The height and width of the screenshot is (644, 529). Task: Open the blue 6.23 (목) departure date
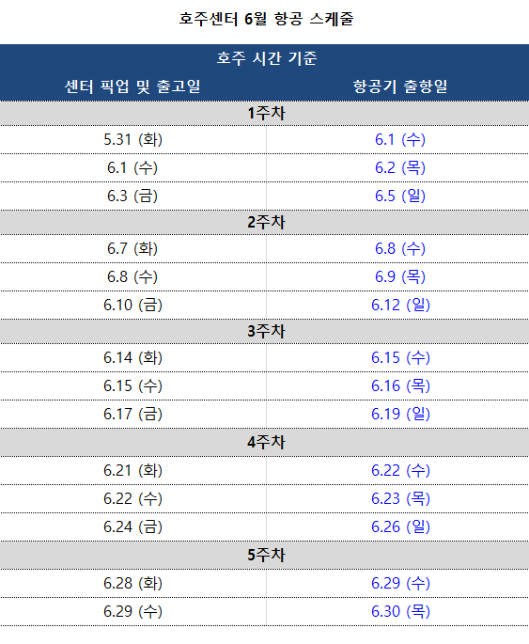[x=400, y=498]
